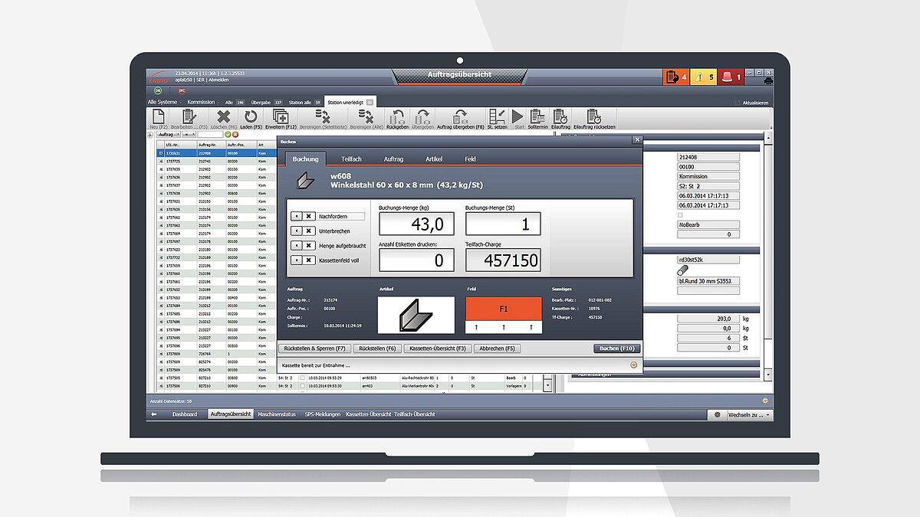Image resolution: width=920 pixels, height=517 pixels.
Task: Switch to the Teilfach tab
Action: tap(351, 159)
